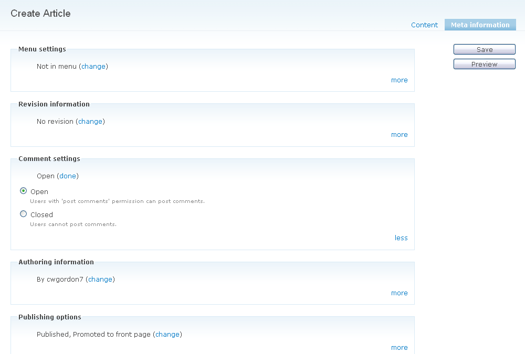Expand Authoring information with more
The width and height of the screenshot is (525, 354).
(400, 293)
